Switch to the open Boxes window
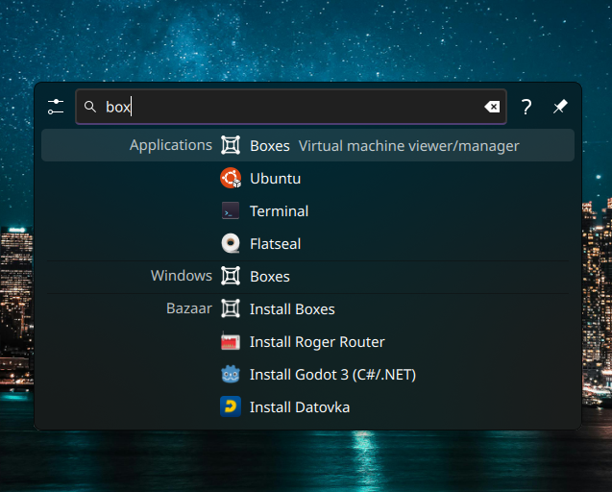Image resolution: width=612 pixels, height=492 pixels. pyautogui.click(x=307, y=277)
